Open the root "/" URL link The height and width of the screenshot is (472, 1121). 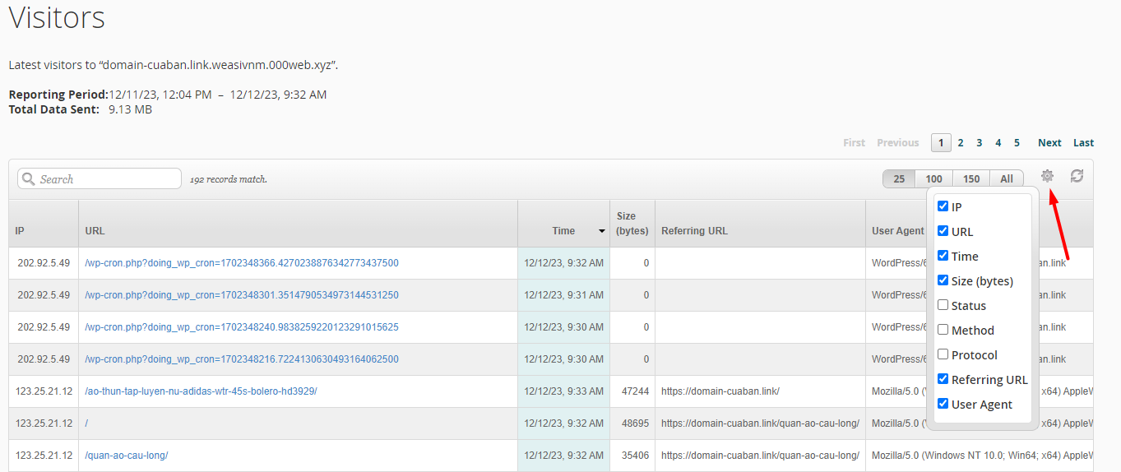pyautogui.click(x=86, y=423)
